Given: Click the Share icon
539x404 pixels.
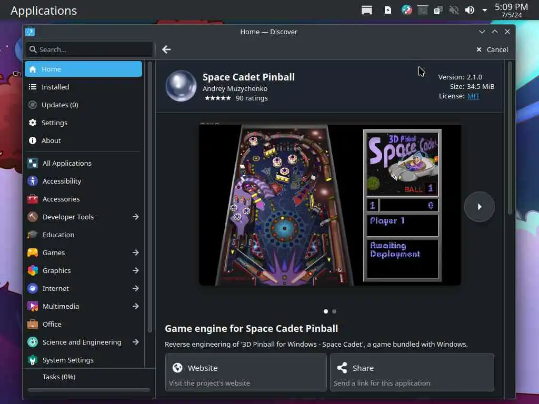Looking at the screenshot, I should [x=342, y=368].
